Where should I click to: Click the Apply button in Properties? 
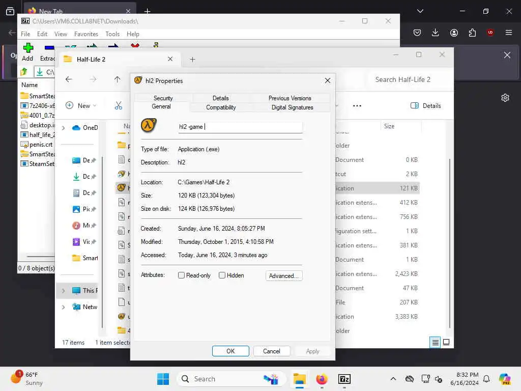312,351
